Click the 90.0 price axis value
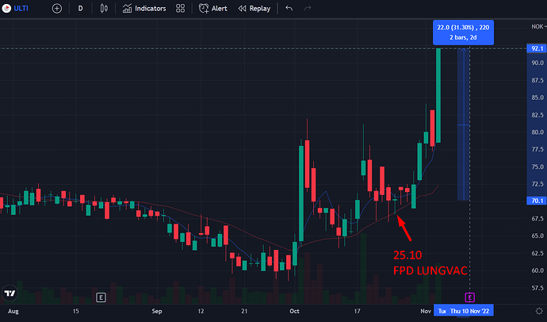Viewport: 547px width, 322px height. point(537,63)
